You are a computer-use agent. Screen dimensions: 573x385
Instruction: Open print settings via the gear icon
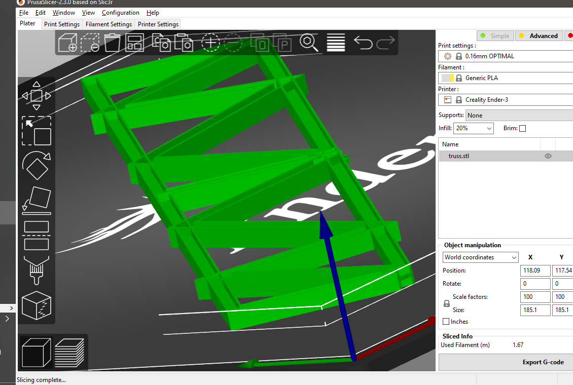(x=448, y=56)
